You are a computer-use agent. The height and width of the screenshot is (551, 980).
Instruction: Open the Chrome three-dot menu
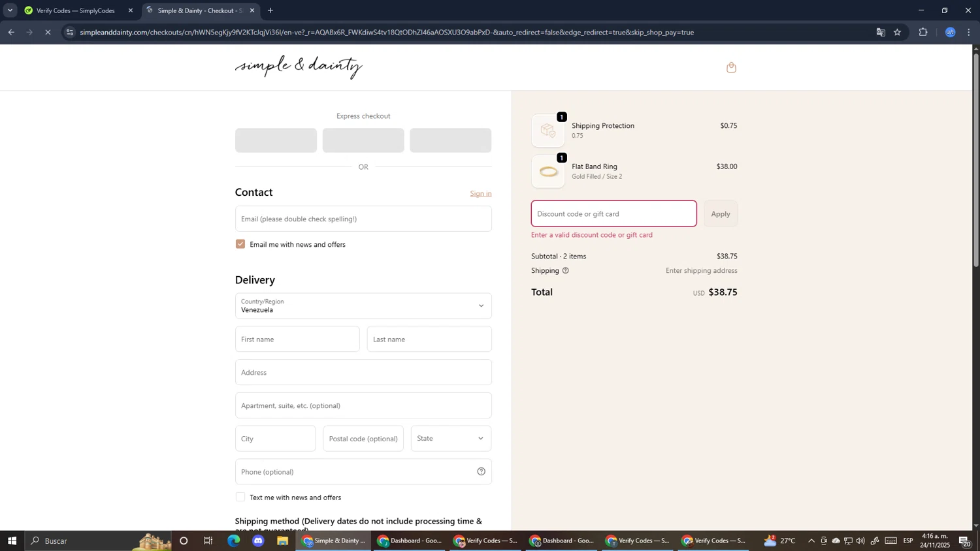click(969, 32)
